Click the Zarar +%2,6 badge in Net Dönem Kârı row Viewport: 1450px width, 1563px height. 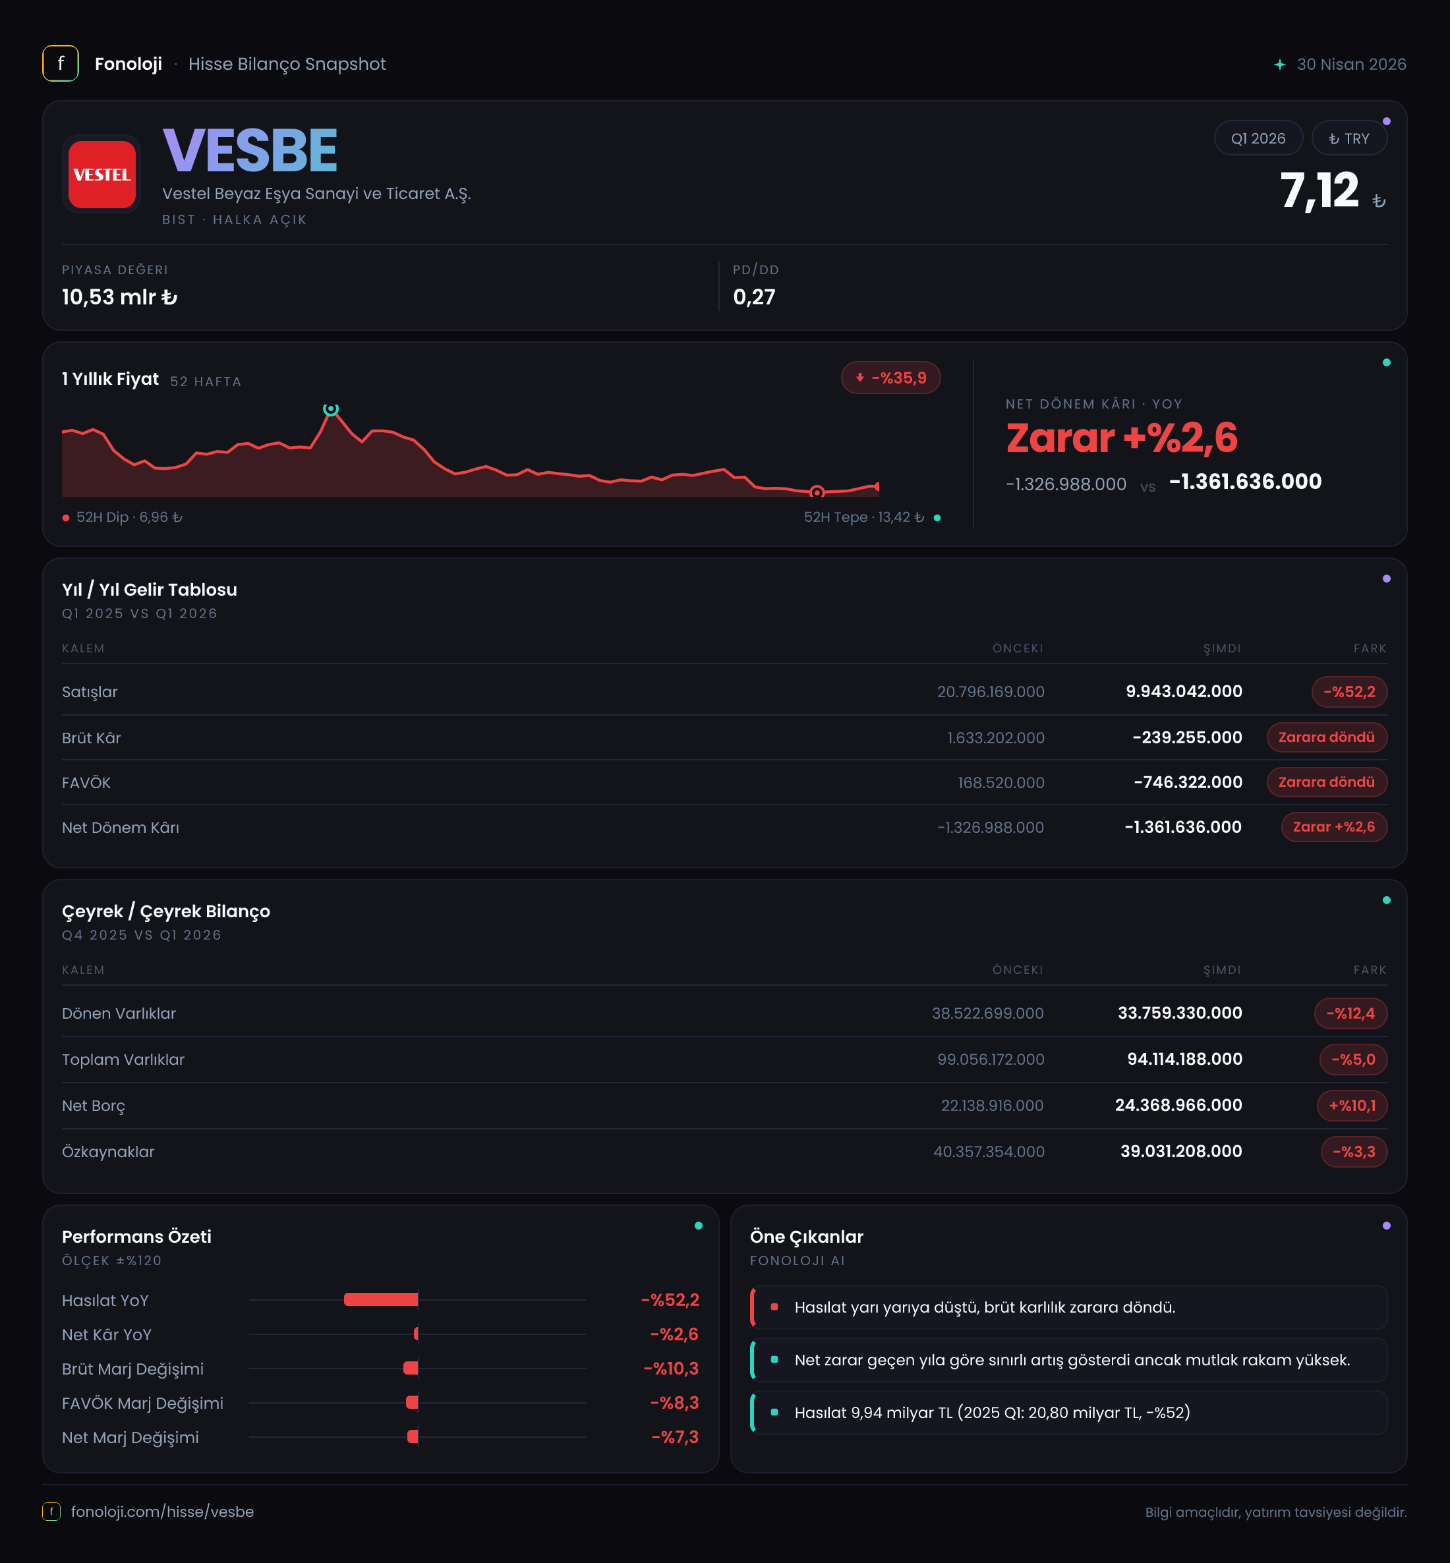1334,826
